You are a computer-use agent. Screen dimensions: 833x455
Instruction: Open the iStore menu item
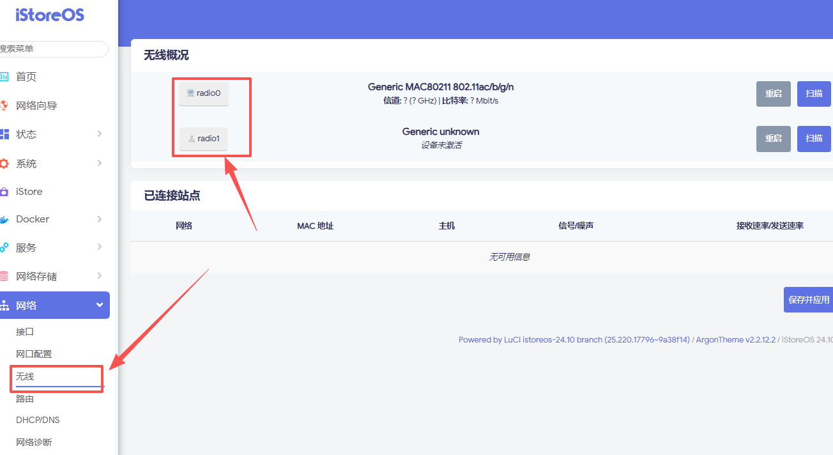29,192
